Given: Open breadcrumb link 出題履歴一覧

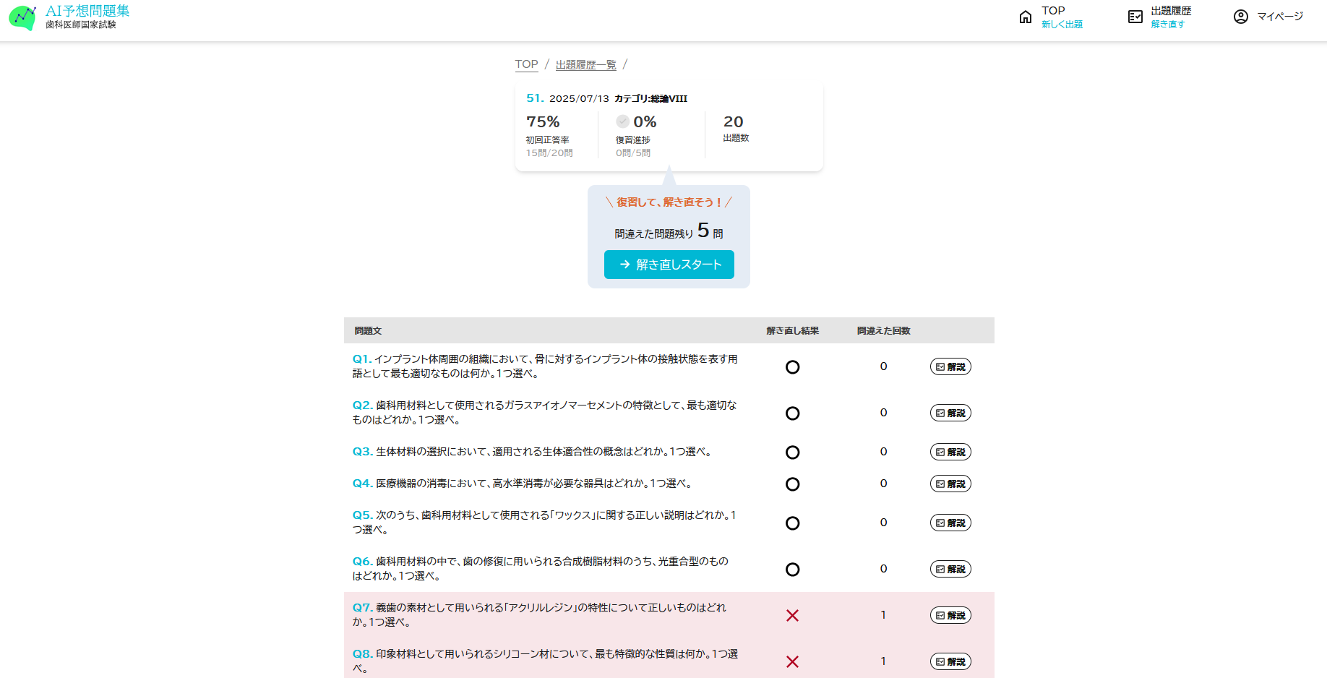Looking at the screenshot, I should coord(586,64).
